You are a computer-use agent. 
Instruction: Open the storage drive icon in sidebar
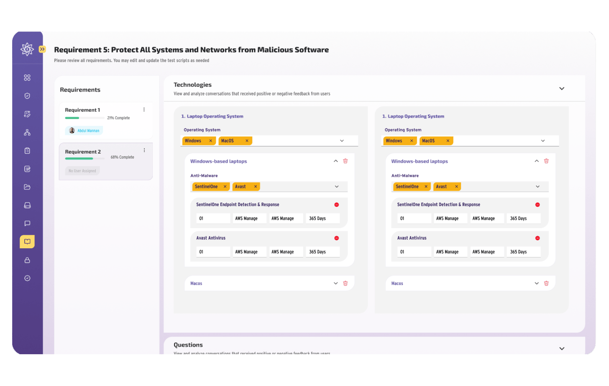coord(27,206)
